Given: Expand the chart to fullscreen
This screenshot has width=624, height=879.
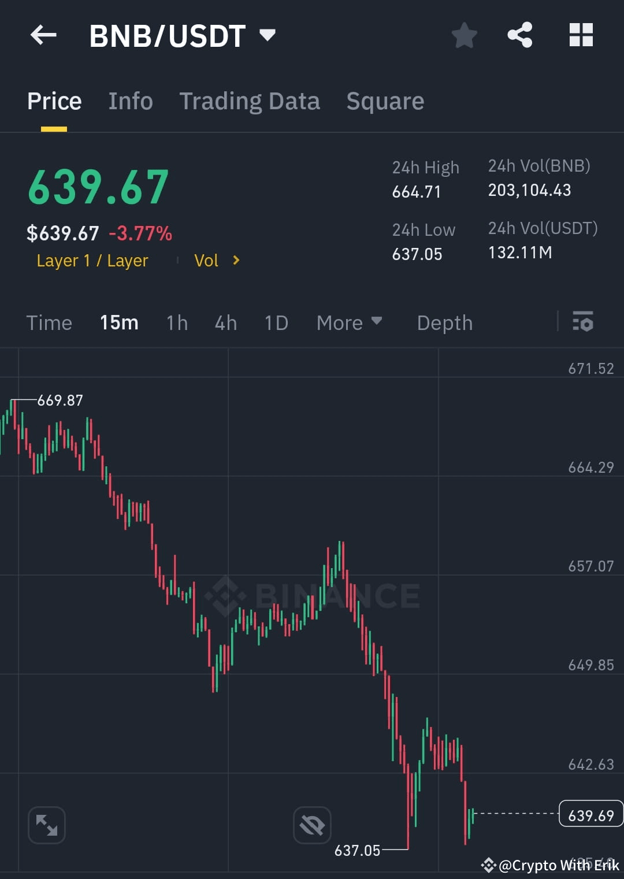Looking at the screenshot, I should tap(46, 825).
